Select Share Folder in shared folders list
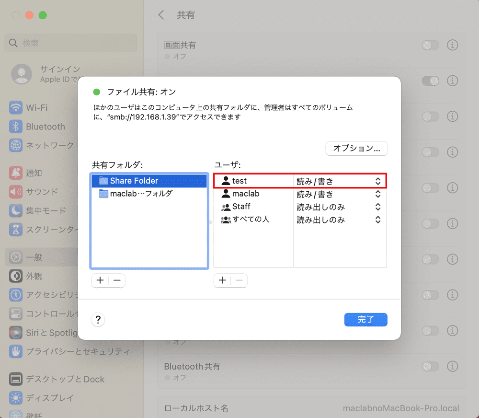479x418 pixels. (x=149, y=181)
